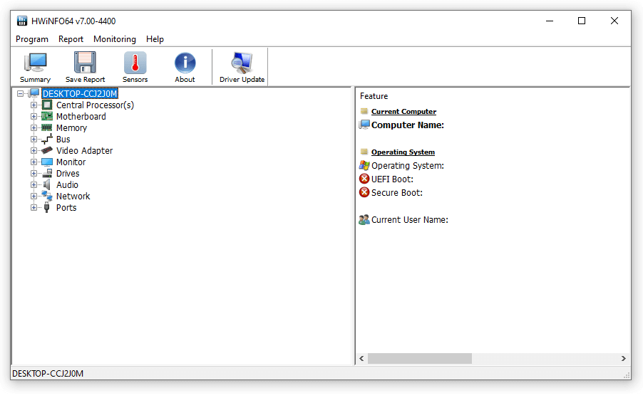Click the list icon beside Current Computer
This screenshot has height=398, width=643.
coord(364,111)
